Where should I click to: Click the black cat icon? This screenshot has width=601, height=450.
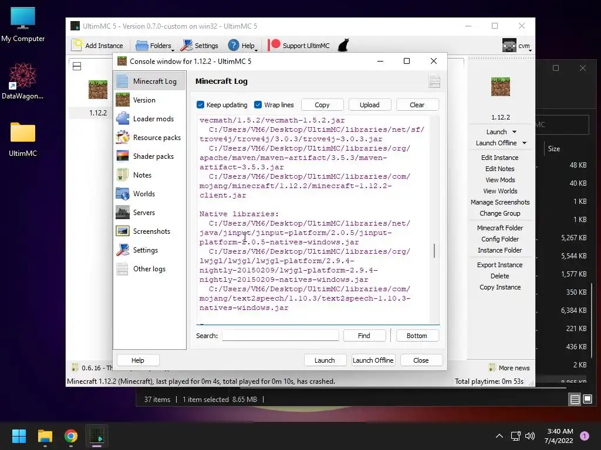(x=343, y=45)
